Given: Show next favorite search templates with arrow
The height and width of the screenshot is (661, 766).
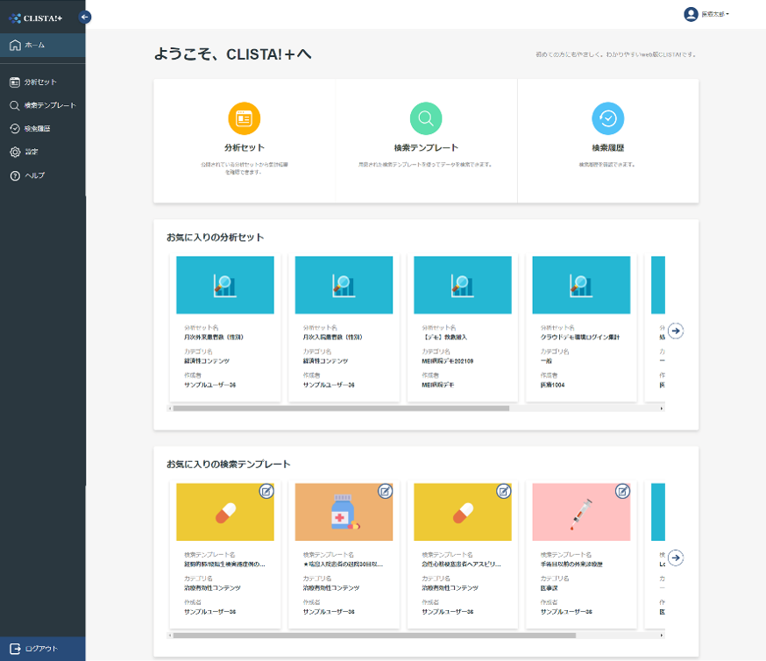Looking at the screenshot, I should (x=676, y=558).
